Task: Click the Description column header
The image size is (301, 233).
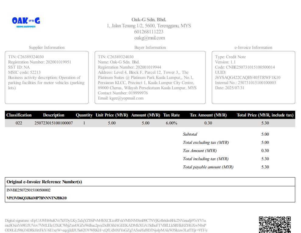Action: pos(54,115)
